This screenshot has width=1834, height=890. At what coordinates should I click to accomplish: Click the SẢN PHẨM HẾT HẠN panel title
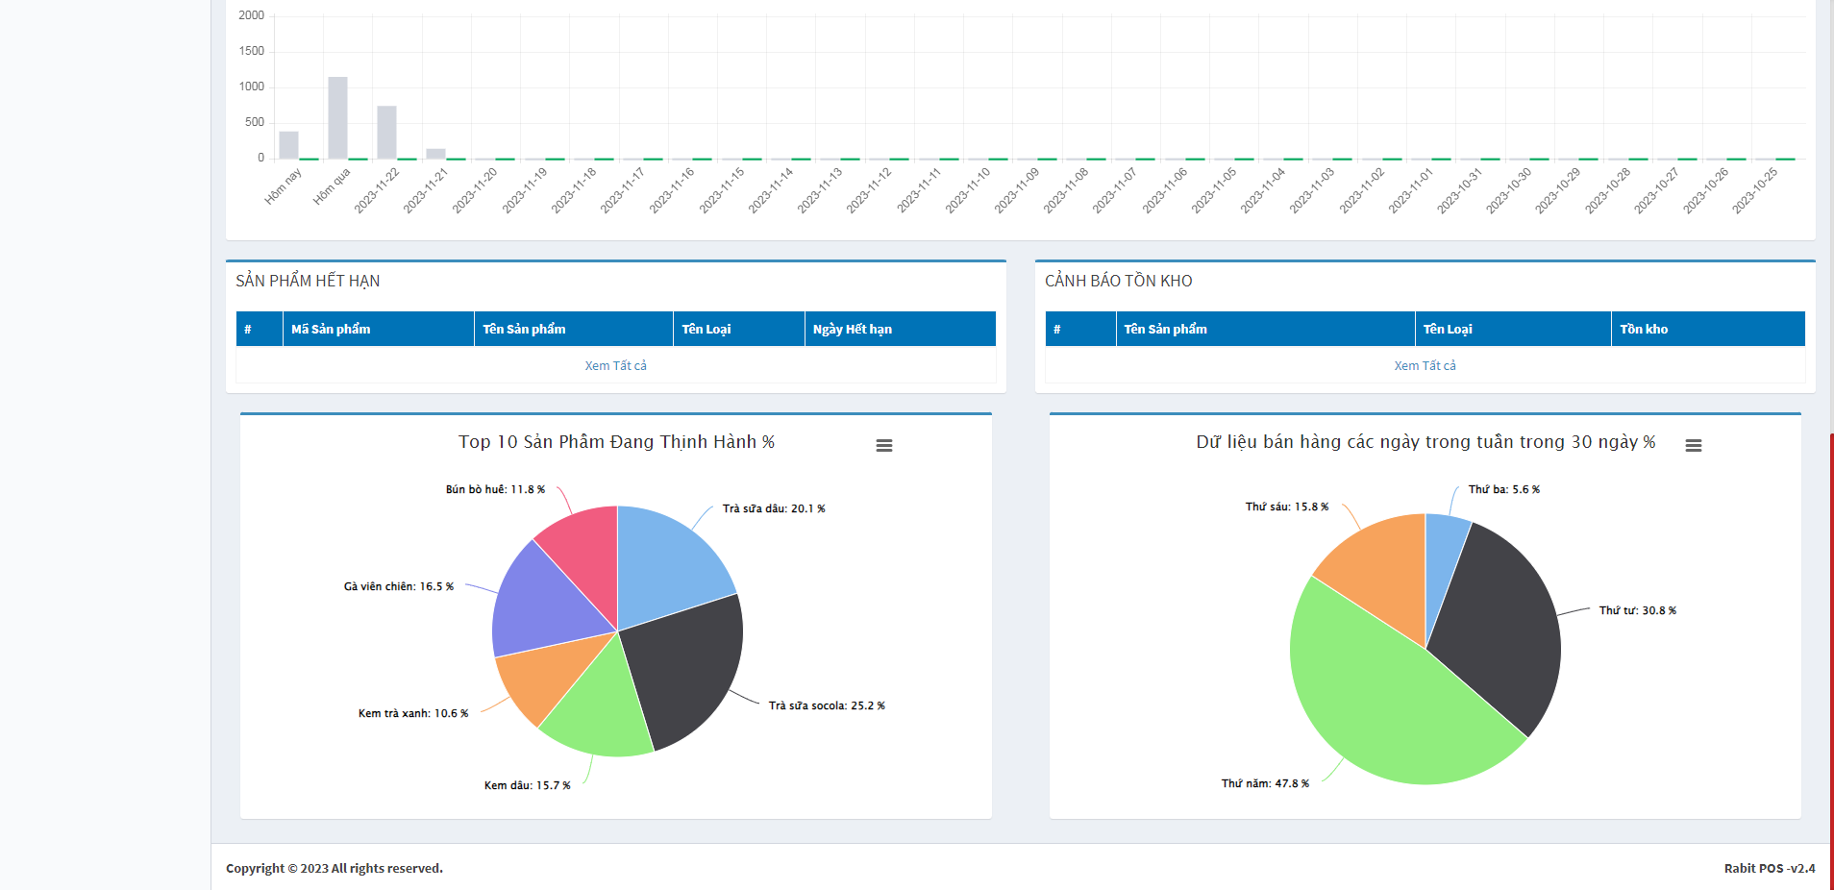(x=308, y=281)
